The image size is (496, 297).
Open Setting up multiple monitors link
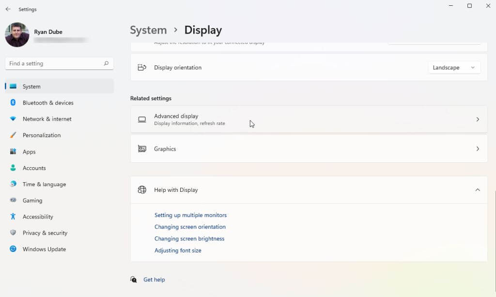point(190,215)
